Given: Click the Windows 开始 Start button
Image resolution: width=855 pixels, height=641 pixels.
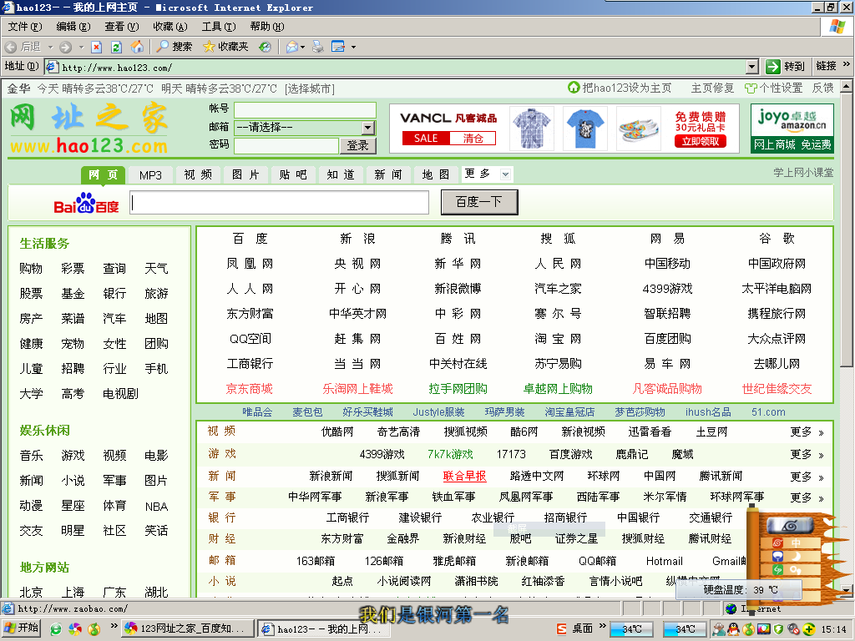Looking at the screenshot, I should pos(21,628).
